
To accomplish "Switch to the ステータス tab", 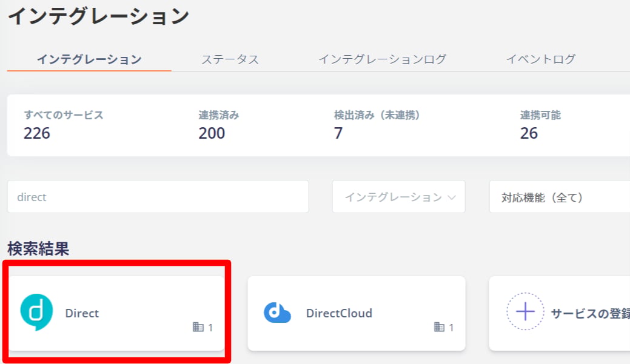I will click(x=230, y=59).
